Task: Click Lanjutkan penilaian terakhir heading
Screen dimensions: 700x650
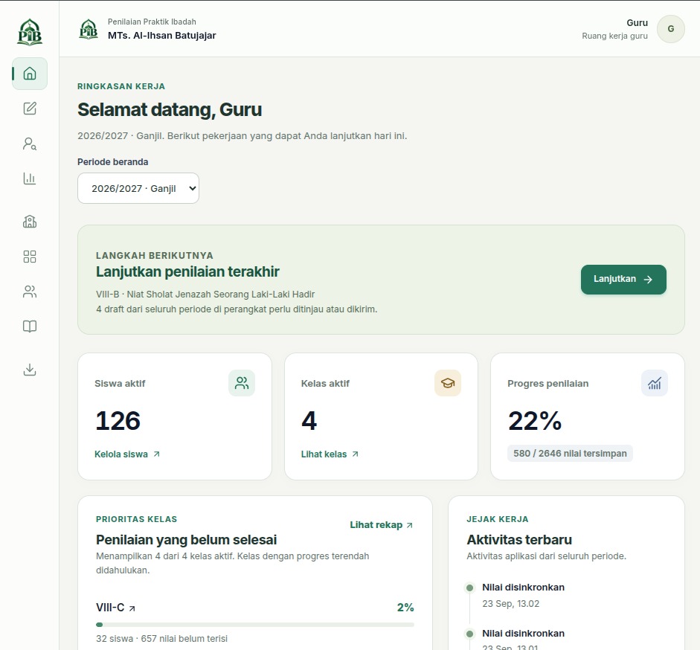Action: tap(187, 272)
